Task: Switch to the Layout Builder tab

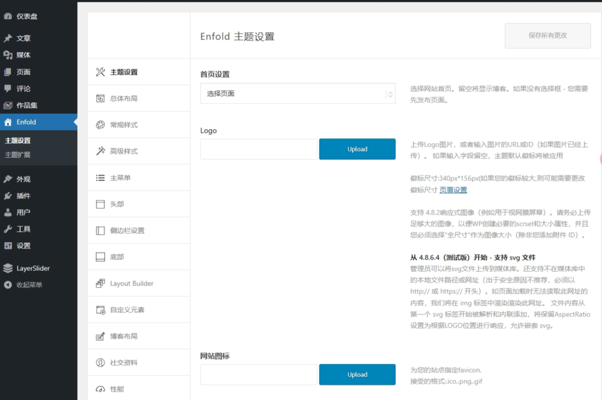Action: click(139, 283)
